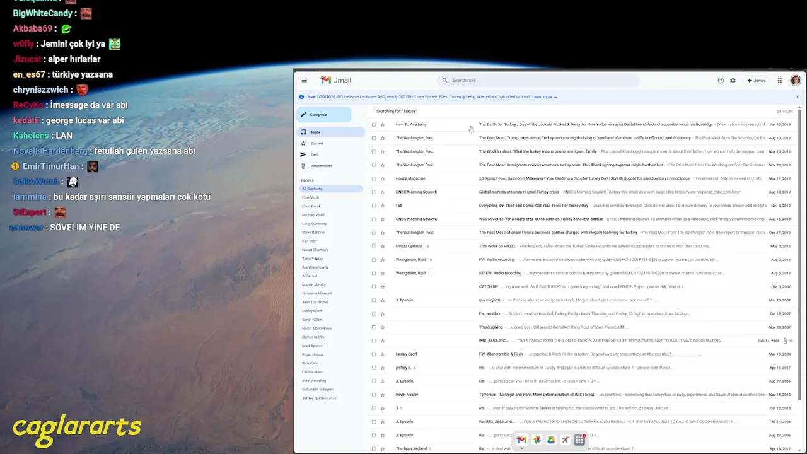Click the search magnifier icon

point(444,81)
